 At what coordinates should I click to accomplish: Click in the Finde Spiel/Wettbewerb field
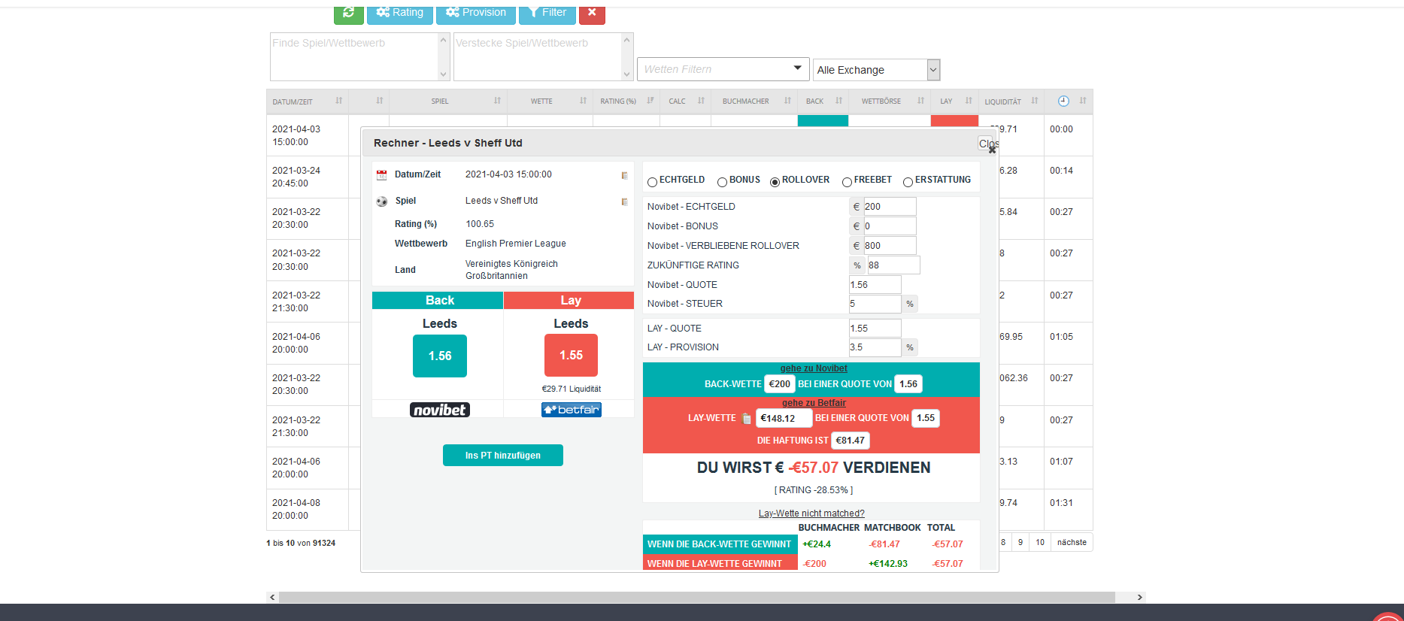[x=359, y=56]
